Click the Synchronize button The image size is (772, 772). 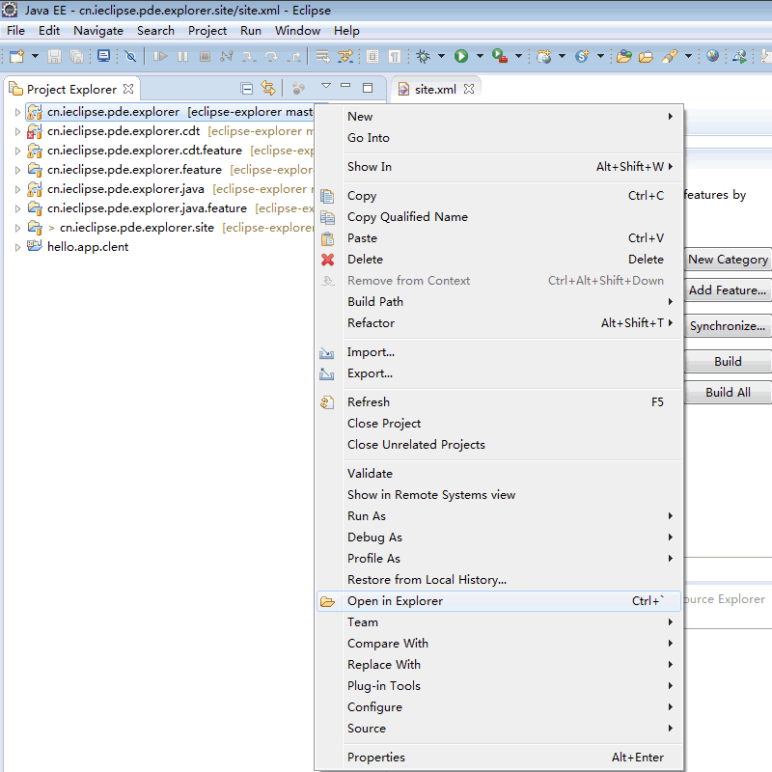(728, 326)
